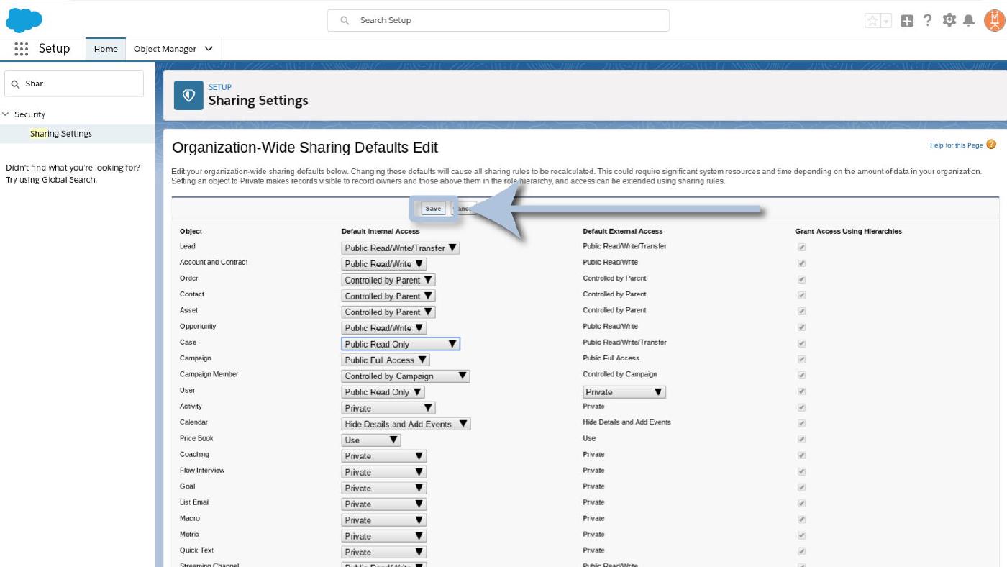Toggle Grant Access checkbox for Lead

801,247
